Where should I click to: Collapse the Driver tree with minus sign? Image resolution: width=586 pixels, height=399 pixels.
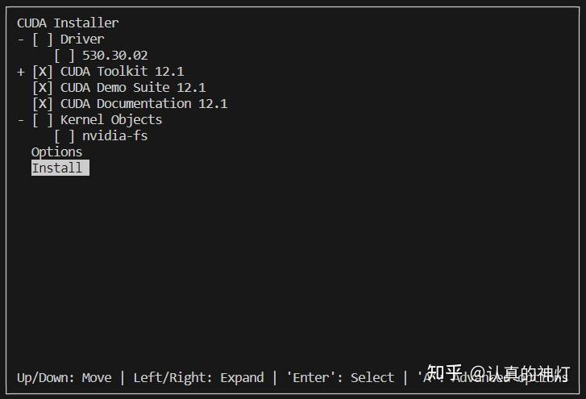[x=21, y=39]
